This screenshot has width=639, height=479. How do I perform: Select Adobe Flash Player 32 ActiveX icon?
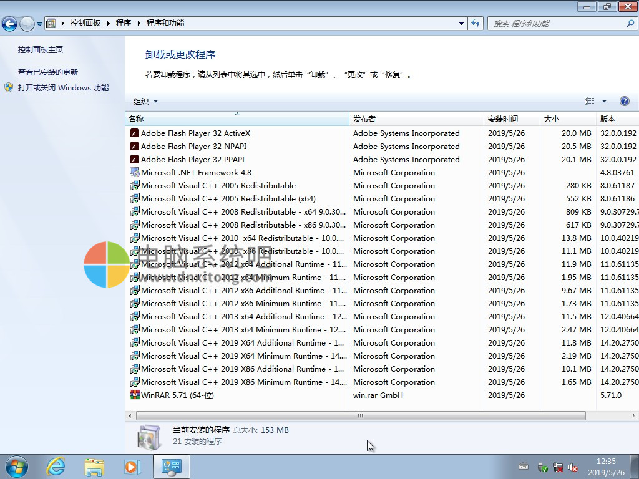(135, 133)
